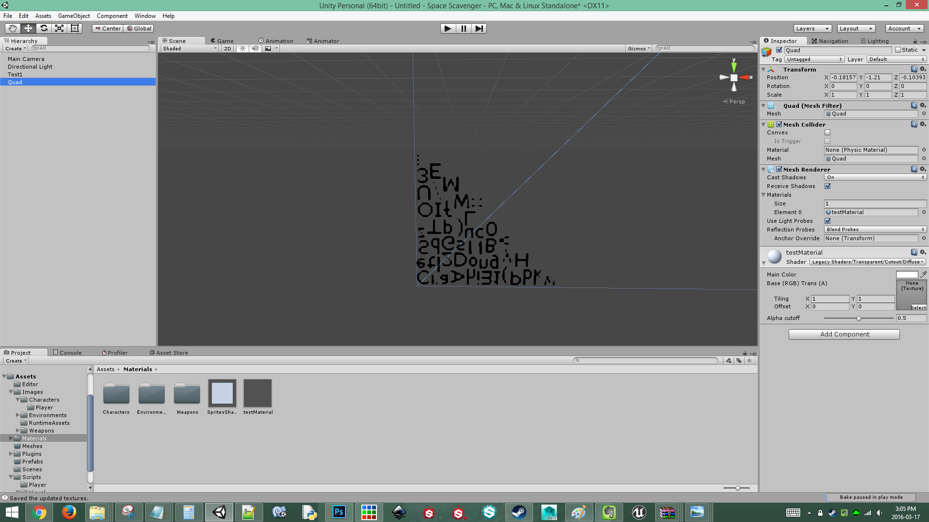
Task: Click the eyedropper next to Main Color
Action: click(x=924, y=274)
